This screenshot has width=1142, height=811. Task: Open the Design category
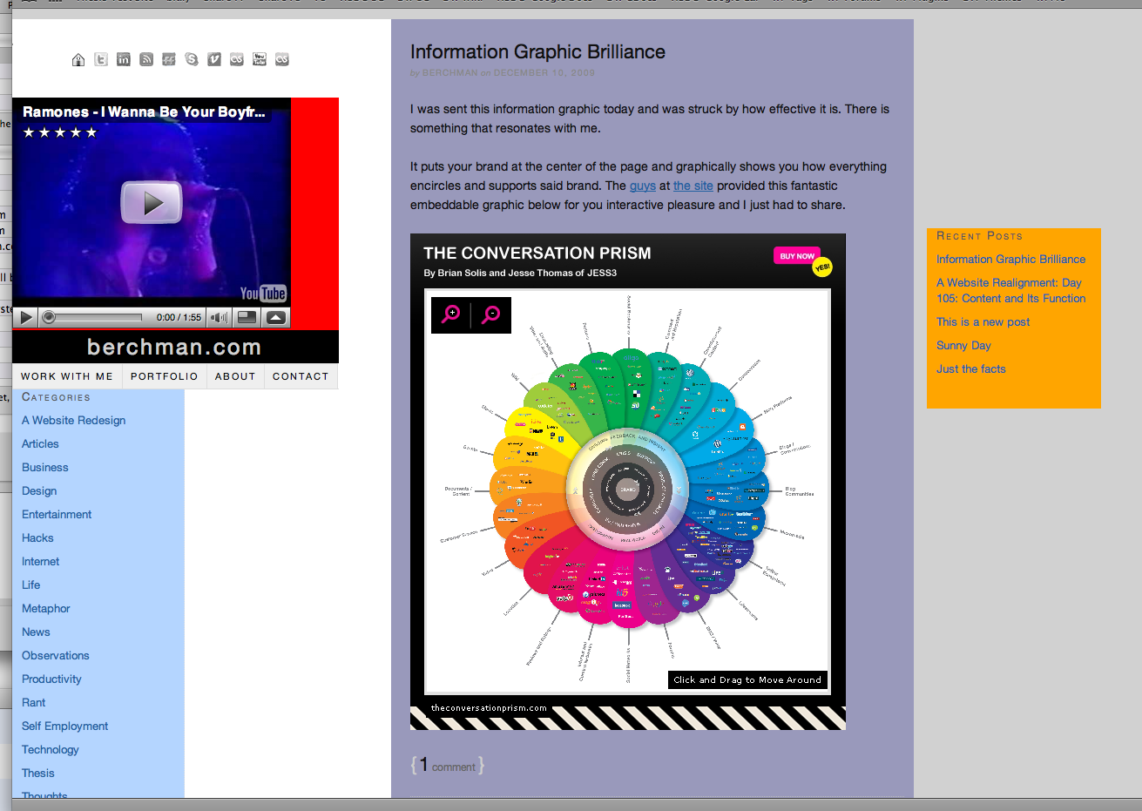(x=39, y=490)
